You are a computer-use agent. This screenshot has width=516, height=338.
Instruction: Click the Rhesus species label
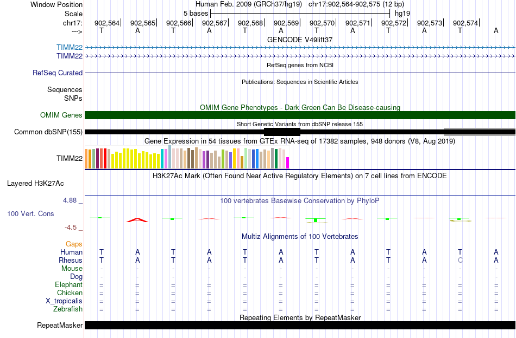71,260
